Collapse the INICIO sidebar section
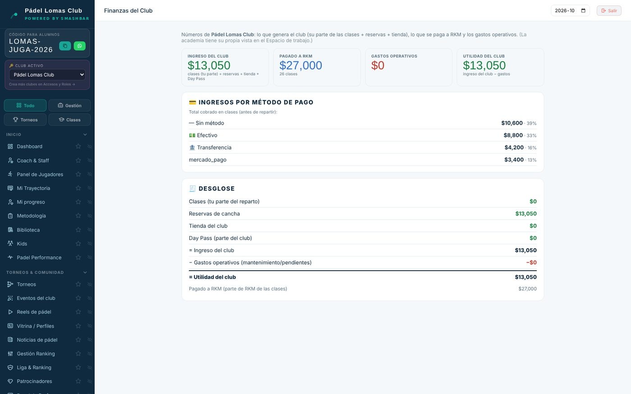 click(85, 135)
